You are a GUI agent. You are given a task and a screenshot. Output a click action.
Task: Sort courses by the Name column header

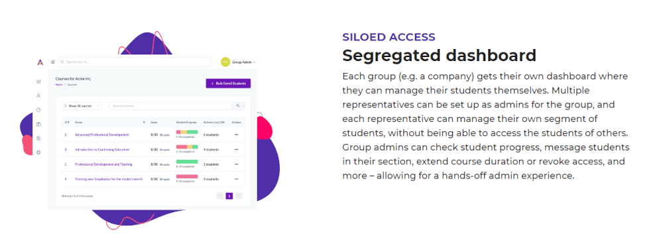pos(79,123)
